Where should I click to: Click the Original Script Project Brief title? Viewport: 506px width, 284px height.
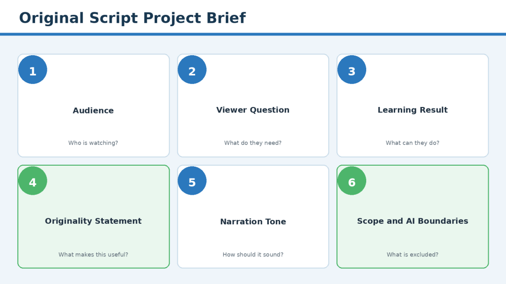tap(132, 18)
